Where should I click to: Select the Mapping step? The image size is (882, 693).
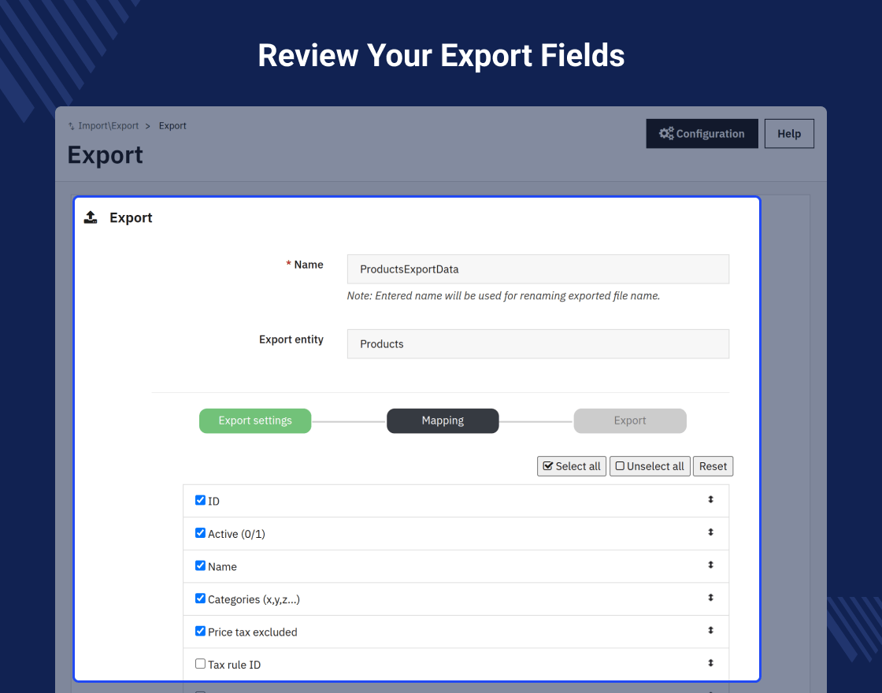tap(443, 421)
